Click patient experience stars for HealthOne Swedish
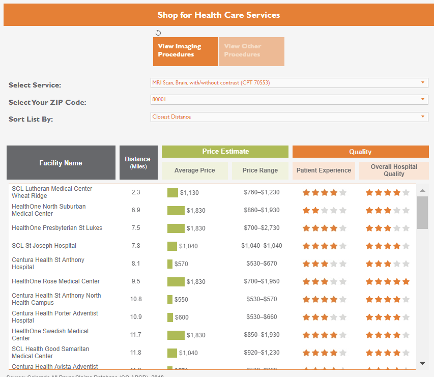The height and width of the screenshot is (377, 434). coord(324,335)
